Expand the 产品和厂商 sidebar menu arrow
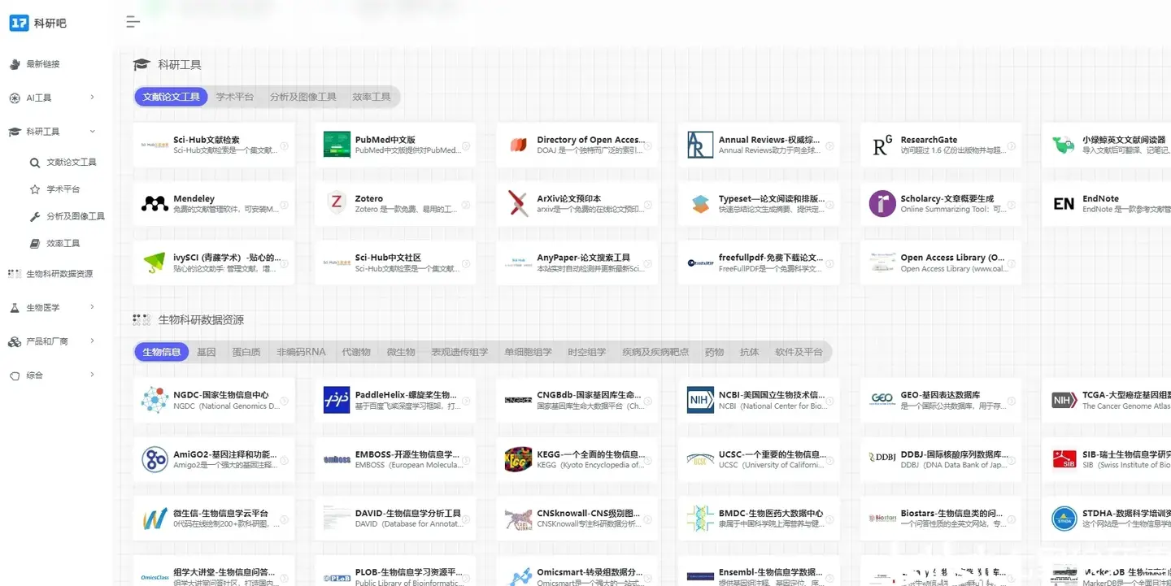This screenshot has height=586, width=1171. 92,341
